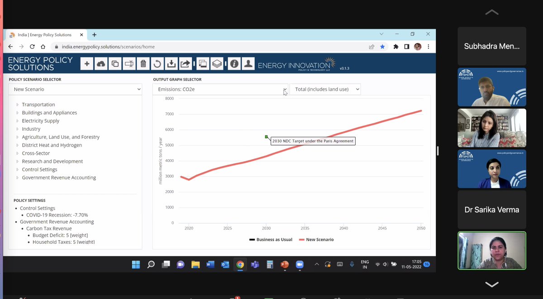Open a new browser tab

click(x=94, y=35)
